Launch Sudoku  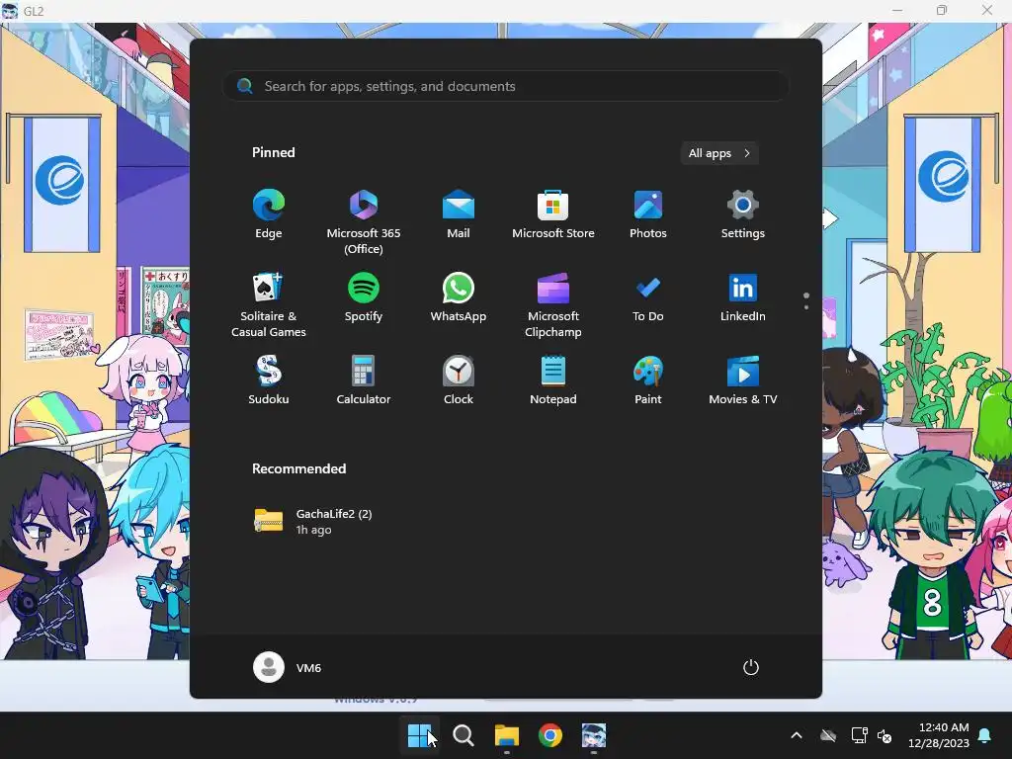coord(269,380)
